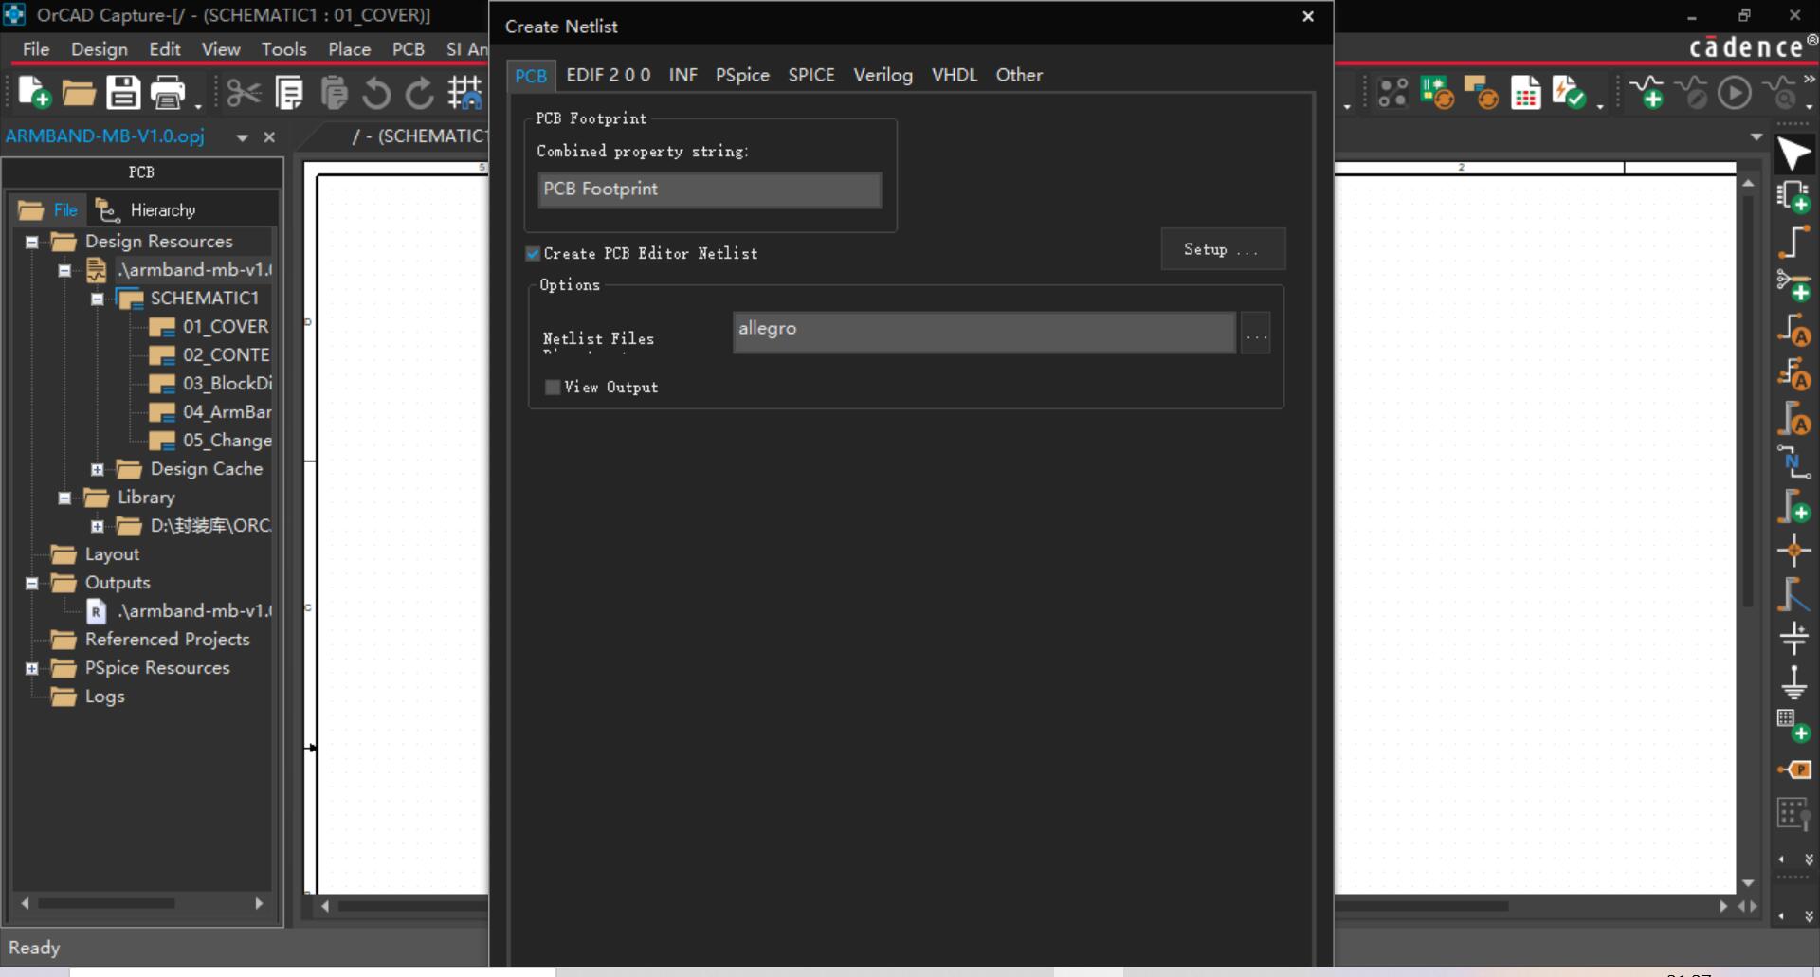Click the New Simulation Profile icon

coord(1647,93)
